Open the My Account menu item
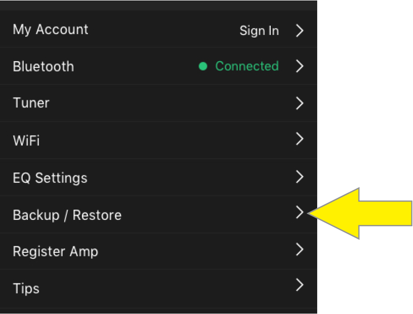The width and height of the screenshot is (413, 314). [50, 30]
